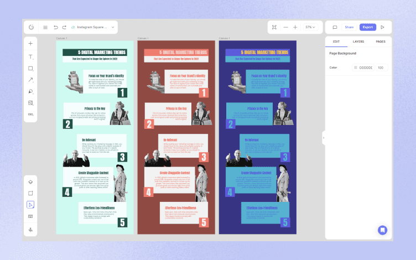Open the comments speech bubble icon
The width and height of the screenshot is (416, 260).
335,27
